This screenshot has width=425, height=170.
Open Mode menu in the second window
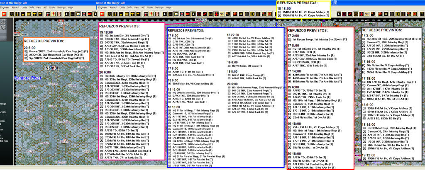(149, 7)
